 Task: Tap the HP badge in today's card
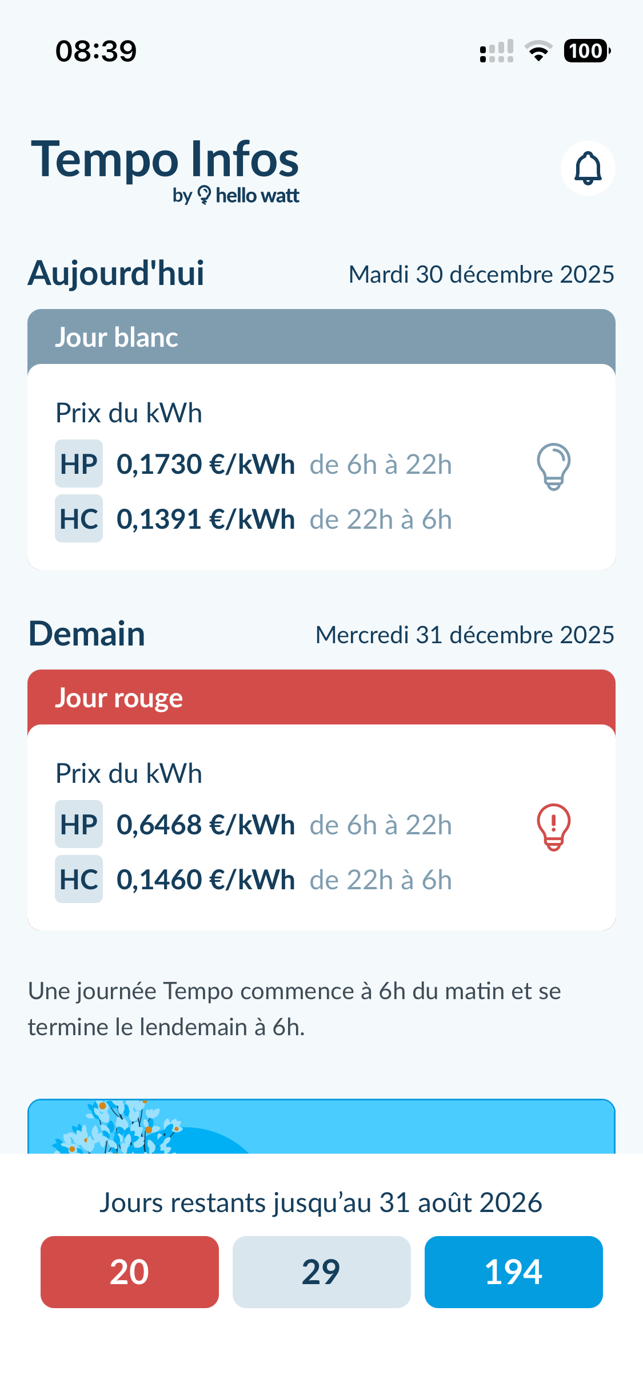coord(79,464)
